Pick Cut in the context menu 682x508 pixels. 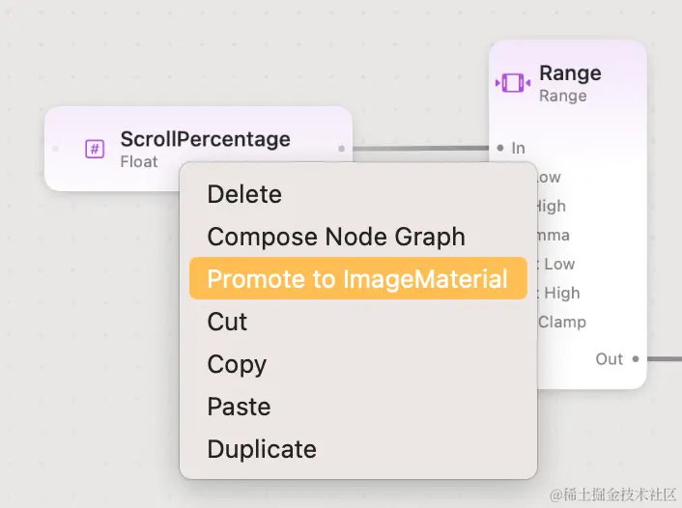[x=228, y=322]
